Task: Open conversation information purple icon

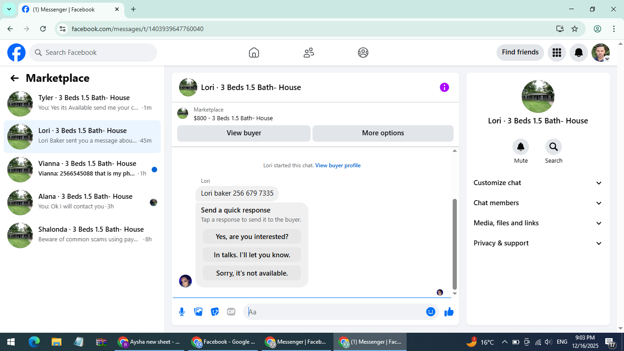Action: 444,87
